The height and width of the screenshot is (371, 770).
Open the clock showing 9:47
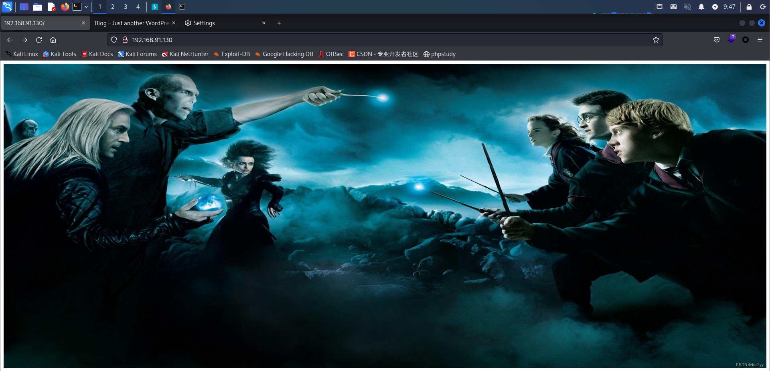click(x=729, y=7)
